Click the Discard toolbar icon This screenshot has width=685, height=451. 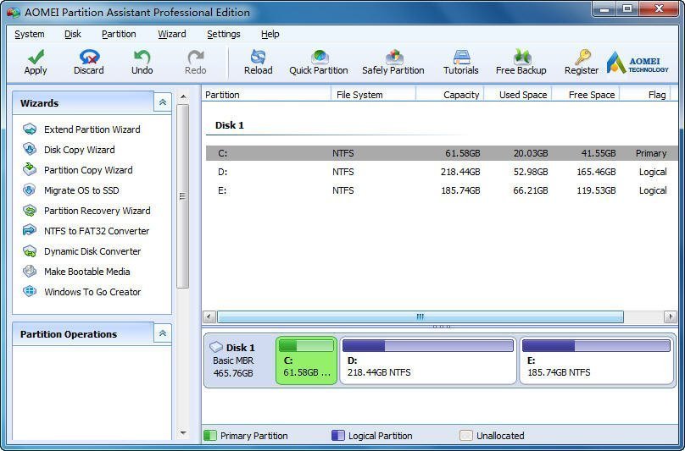(x=89, y=57)
